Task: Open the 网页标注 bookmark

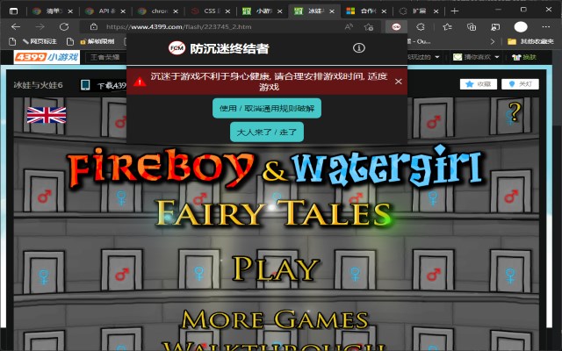Action: pos(40,41)
